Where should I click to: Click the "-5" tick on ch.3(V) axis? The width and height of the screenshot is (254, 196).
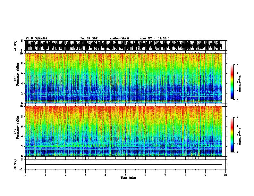click(x=21, y=169)
